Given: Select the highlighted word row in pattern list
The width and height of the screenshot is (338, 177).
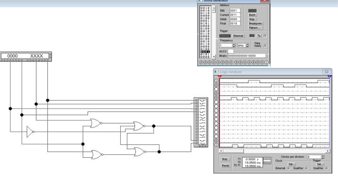Looking at the screenshot, I should tap(205, 52).
